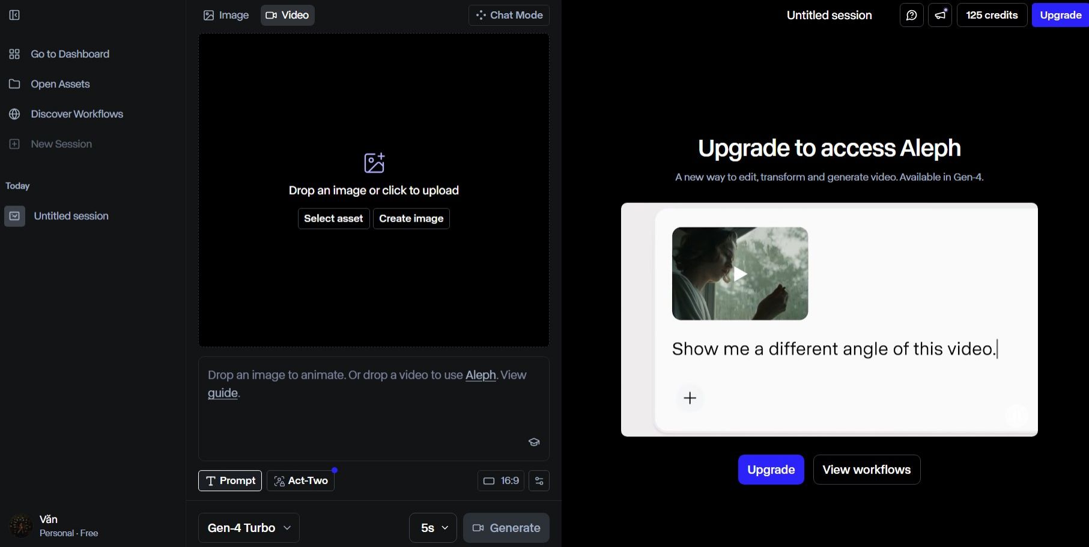Click the upload image icon in the drop area

click(374, 163)
